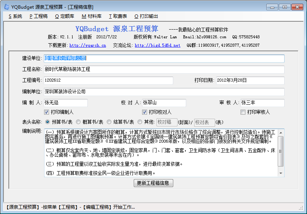Click the 编制说明 scrollbar thumb
This screenshot has width=307, height=214.
point(281,151)
